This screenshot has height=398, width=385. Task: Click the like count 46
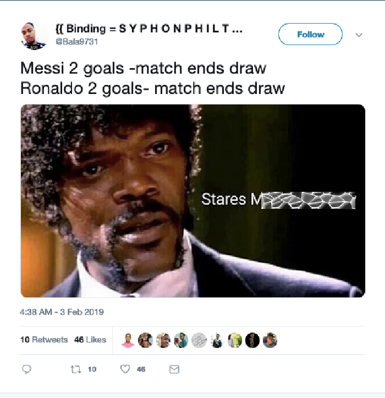141,369
